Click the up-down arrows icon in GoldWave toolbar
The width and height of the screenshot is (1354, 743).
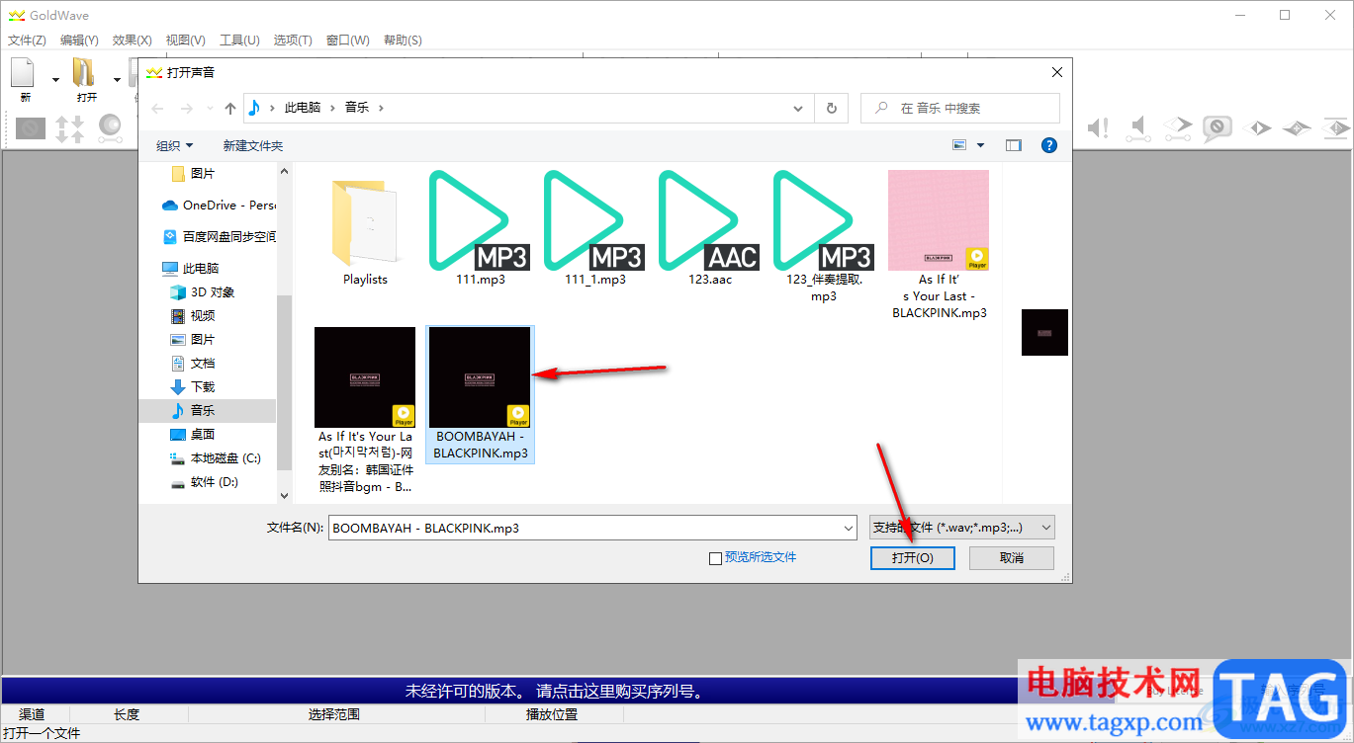[x=69, y=127]
